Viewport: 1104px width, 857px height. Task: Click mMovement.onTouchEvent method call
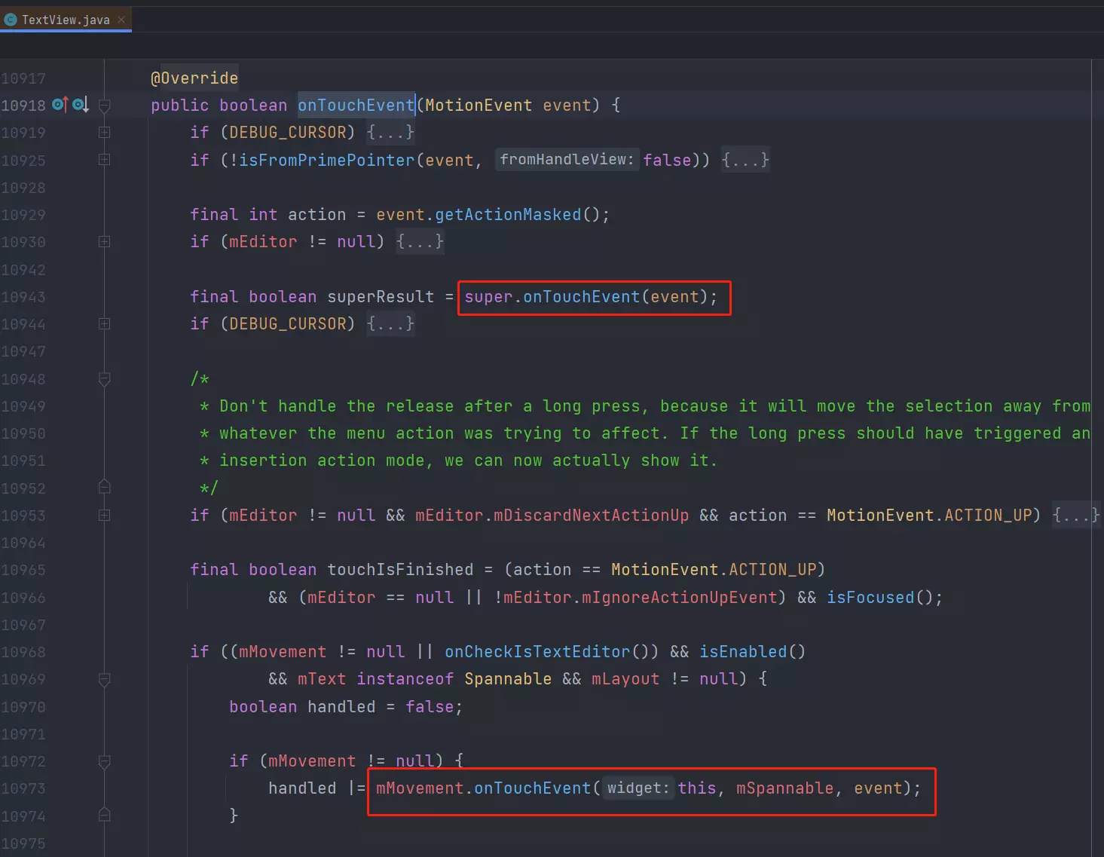coord(532,788)
